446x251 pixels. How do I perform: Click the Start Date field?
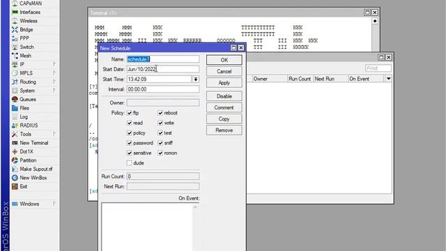point(163,69)
